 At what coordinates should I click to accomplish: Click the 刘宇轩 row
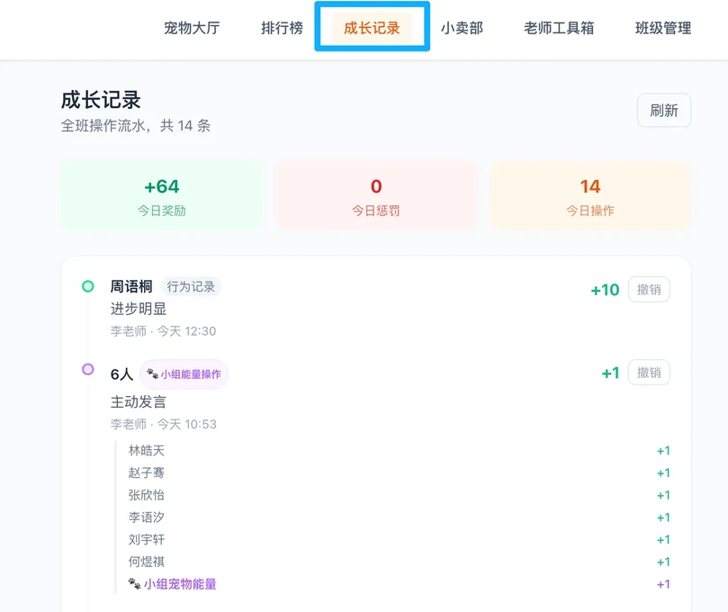pos(400,540)
